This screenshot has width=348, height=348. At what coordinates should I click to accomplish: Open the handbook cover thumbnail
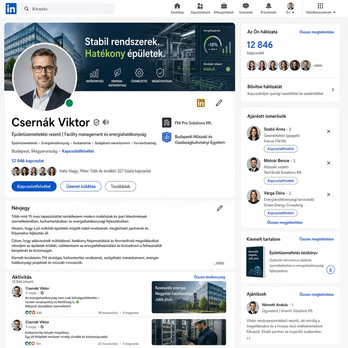(256, 262)
